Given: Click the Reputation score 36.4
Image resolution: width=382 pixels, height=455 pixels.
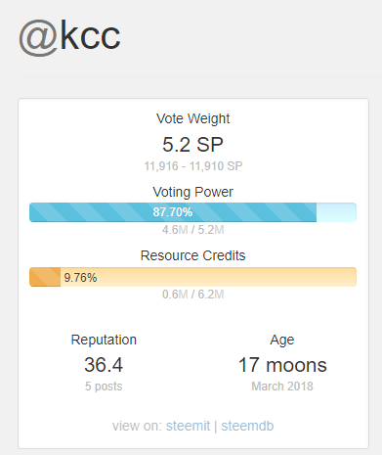Looking at the screenshot, I should [x=104, y=365].
